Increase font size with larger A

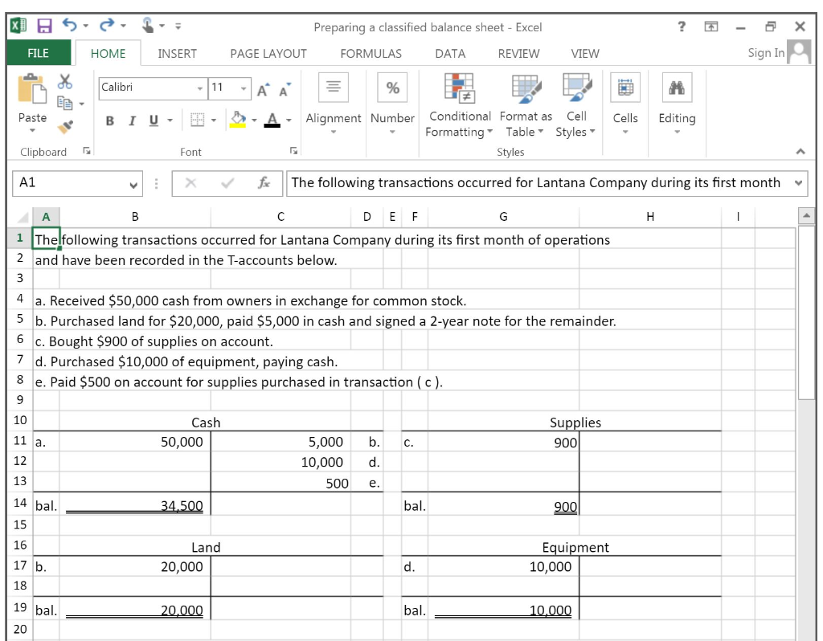(264, 90)
